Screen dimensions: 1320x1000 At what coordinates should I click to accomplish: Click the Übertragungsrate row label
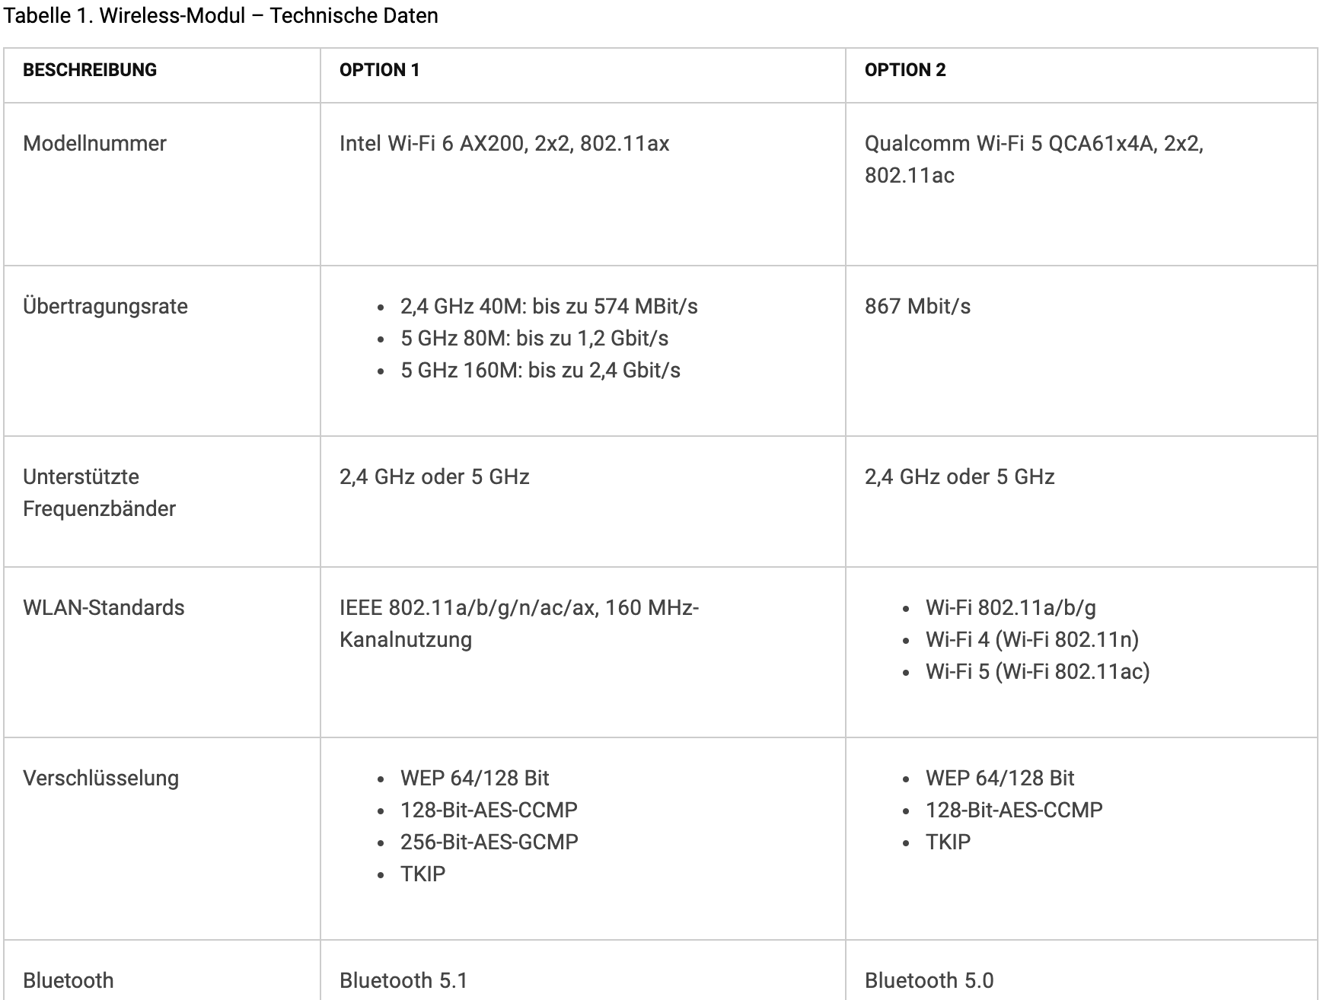105,306
